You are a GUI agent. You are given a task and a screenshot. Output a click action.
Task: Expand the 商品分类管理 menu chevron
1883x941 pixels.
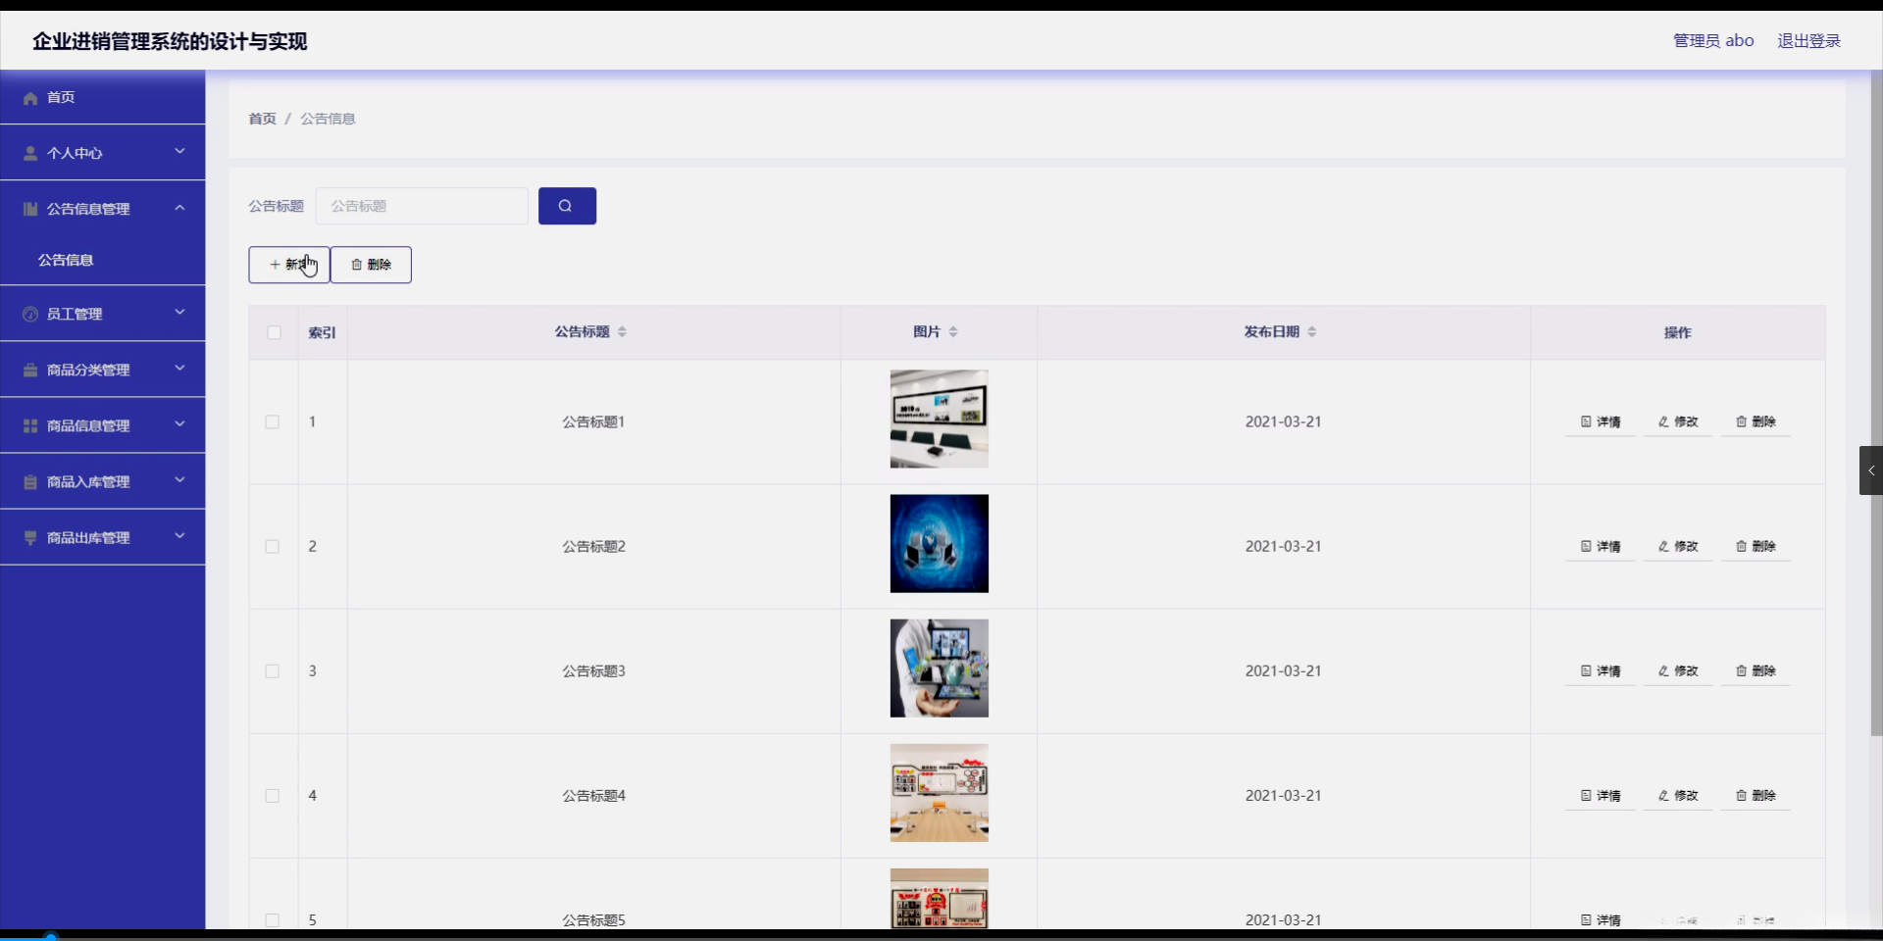click(x=179, y=368)
